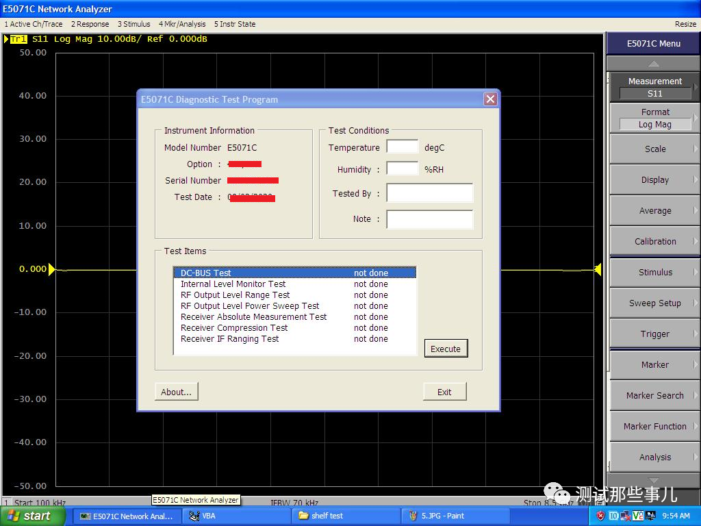This screenshot has height=526, width=701.
Task: Click the softkey menu scroll-up arrow
Action: pos(654,64)
